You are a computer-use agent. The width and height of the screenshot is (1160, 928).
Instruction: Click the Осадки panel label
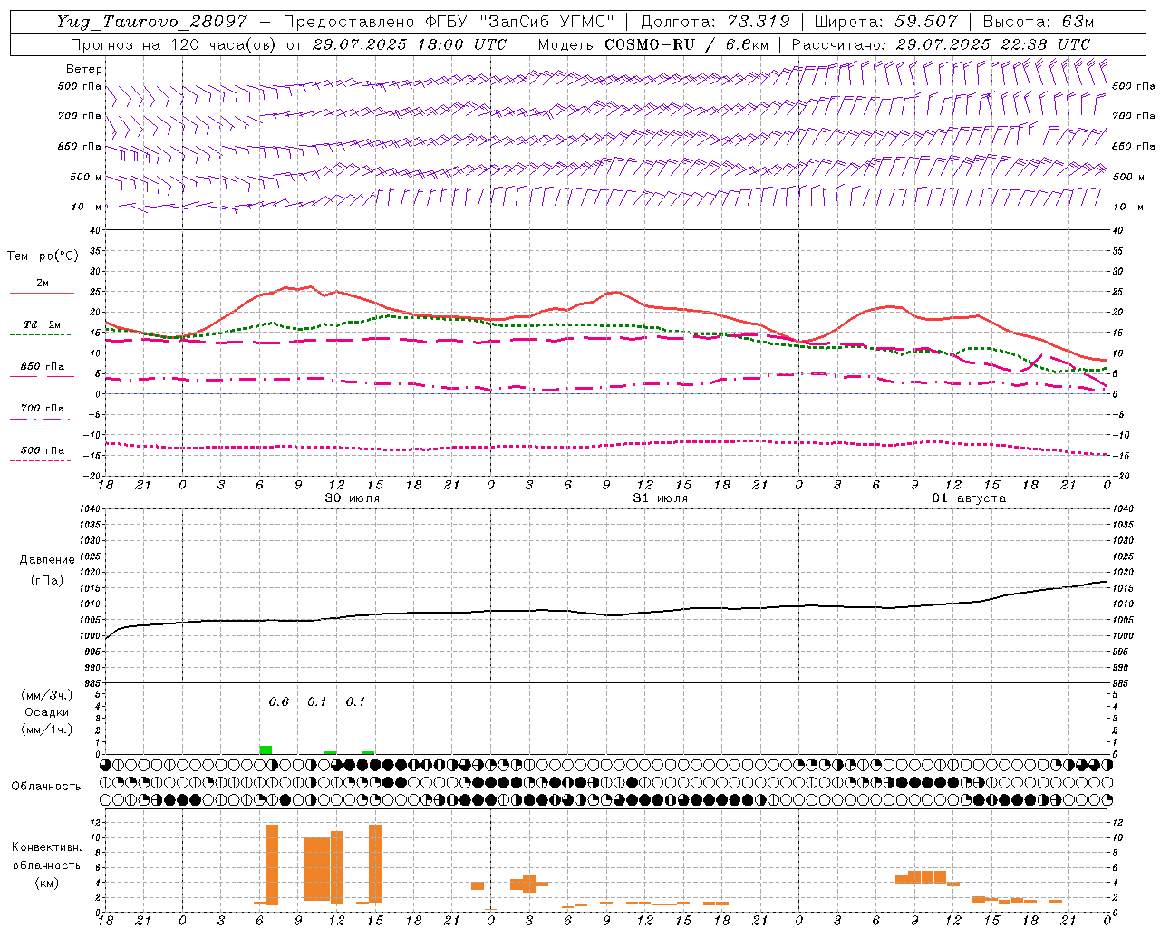tap(47, 712)
